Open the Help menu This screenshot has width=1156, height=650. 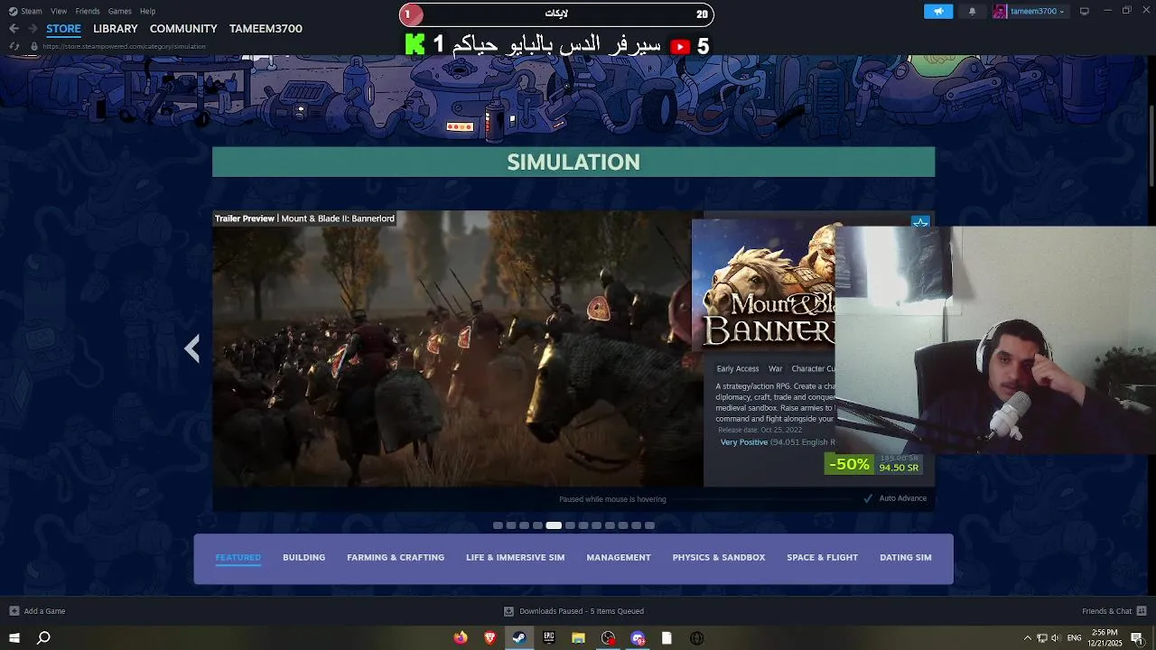[x=147, y=12]
